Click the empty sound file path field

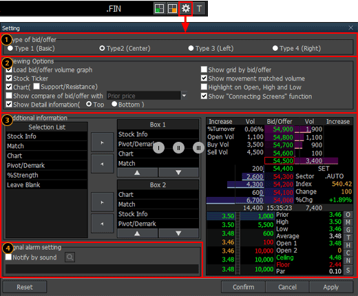102,269
